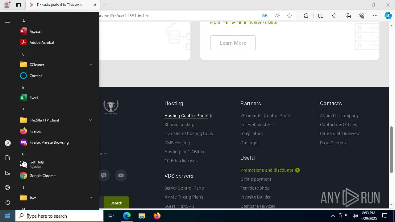Click Firefox icon on taskbar
Viewport: 395px width, 222px height.
(x=157, y=216)
